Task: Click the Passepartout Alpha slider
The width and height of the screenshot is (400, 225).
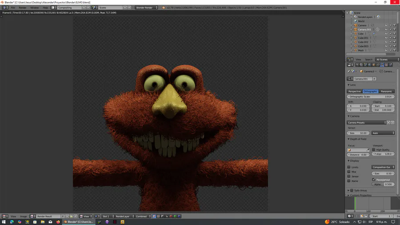Action: [x=383, y=184]
